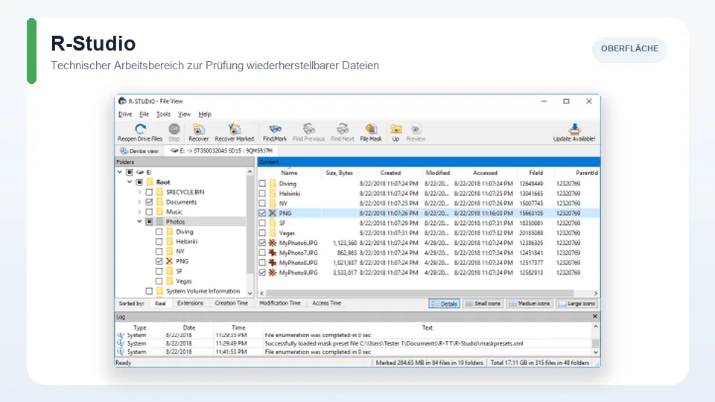The width and height of the screenshot is (715, 402).
Task: Click the MyPhoto7.JPG file icon
Action: click(x=273, y=252)
